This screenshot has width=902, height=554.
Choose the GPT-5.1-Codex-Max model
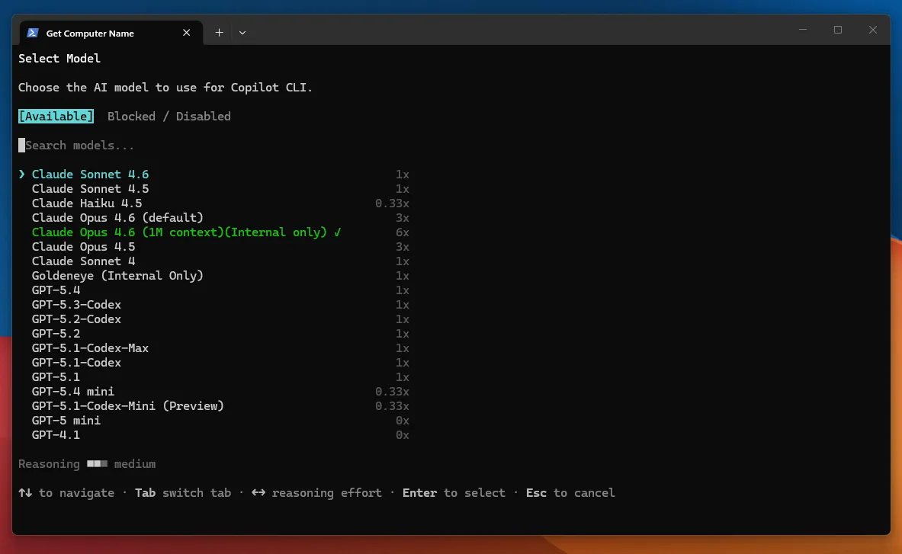tap(90, 348)
